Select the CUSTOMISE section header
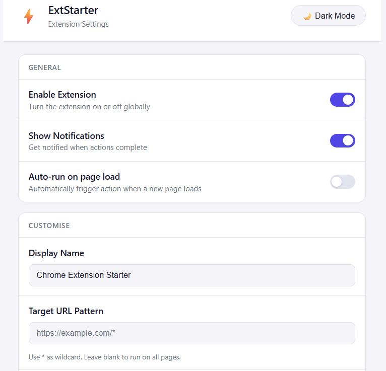386x371 pixels. (x=49, y=226)
